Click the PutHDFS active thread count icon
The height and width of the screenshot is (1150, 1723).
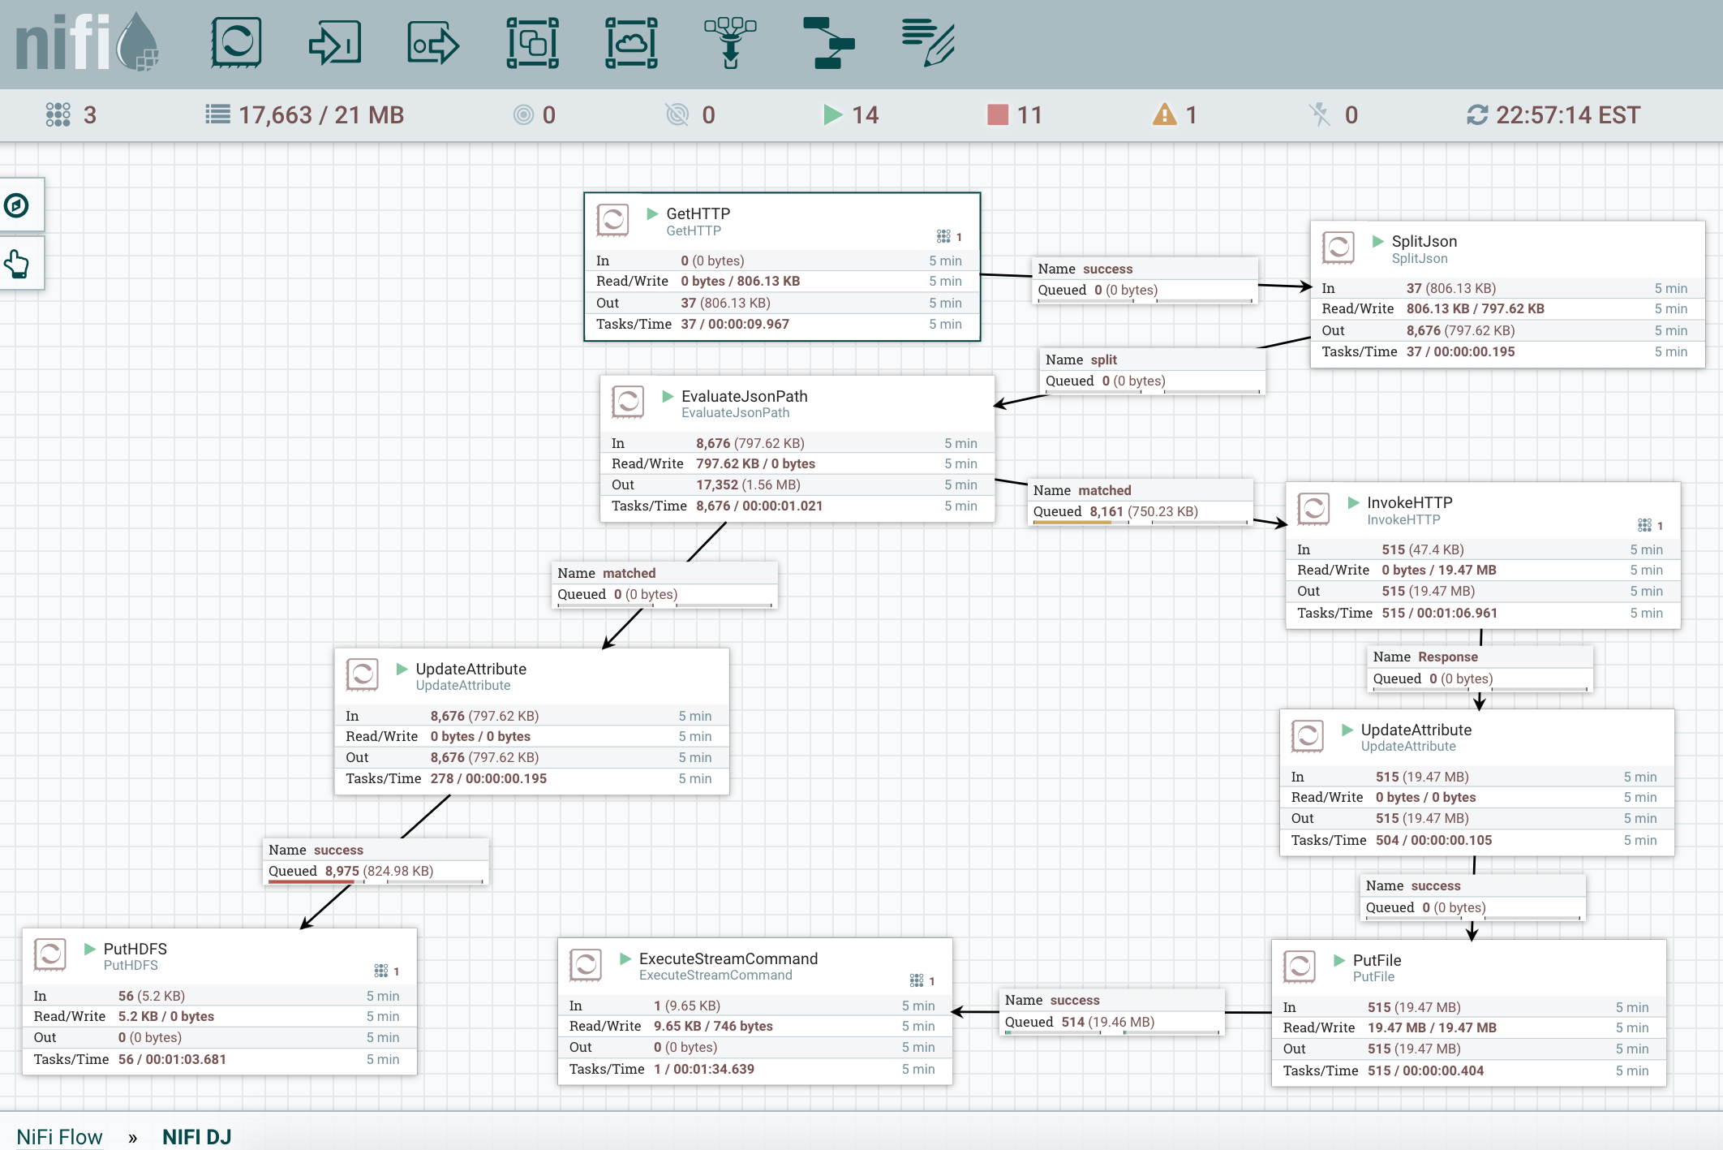380,971
